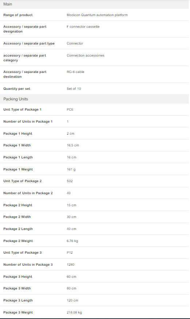Select the Set of 10 quantity value
The image size is (190, 319).
pyautogui.click(x=74, y=89)
